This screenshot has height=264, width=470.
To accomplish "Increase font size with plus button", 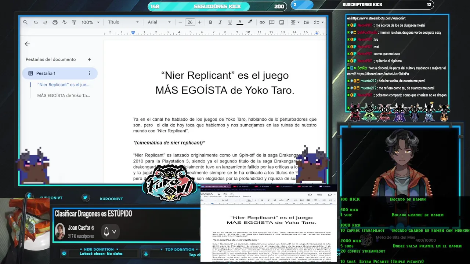I will [200, 22].
